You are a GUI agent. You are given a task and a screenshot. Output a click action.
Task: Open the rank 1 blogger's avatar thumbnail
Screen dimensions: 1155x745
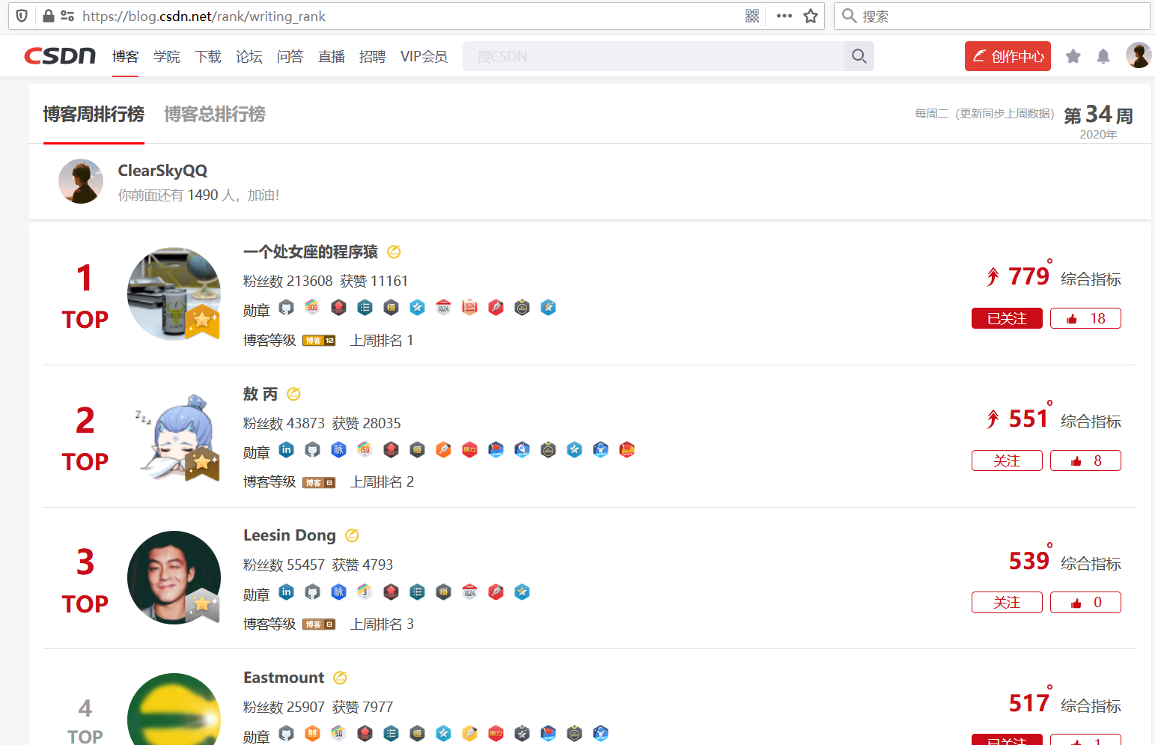(x=174, y=294)
